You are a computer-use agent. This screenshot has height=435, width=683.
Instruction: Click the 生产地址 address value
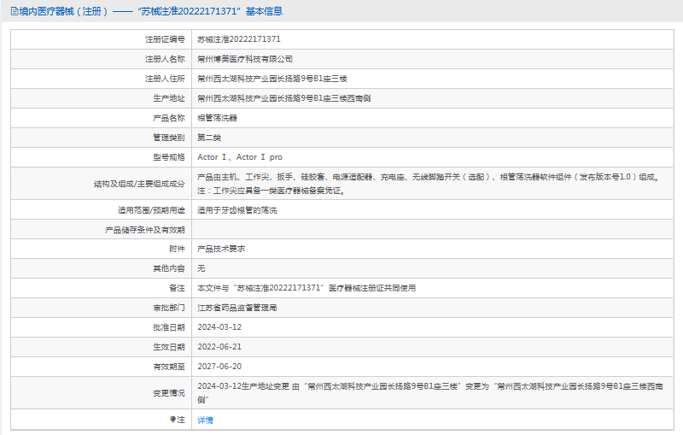click(x=284, y=98)
